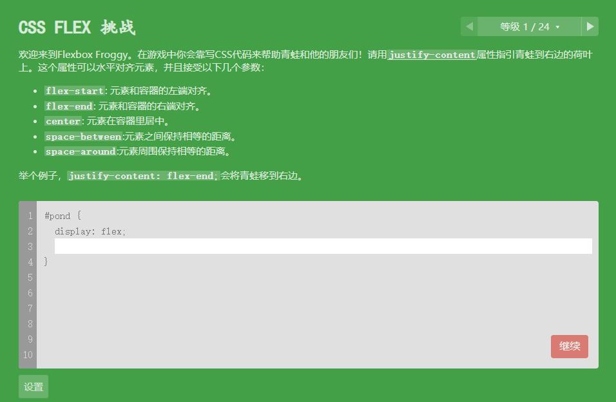The height and width of the screenshot is (402, 616).
Task: Open the 设置 settings button
Action: 34,387
